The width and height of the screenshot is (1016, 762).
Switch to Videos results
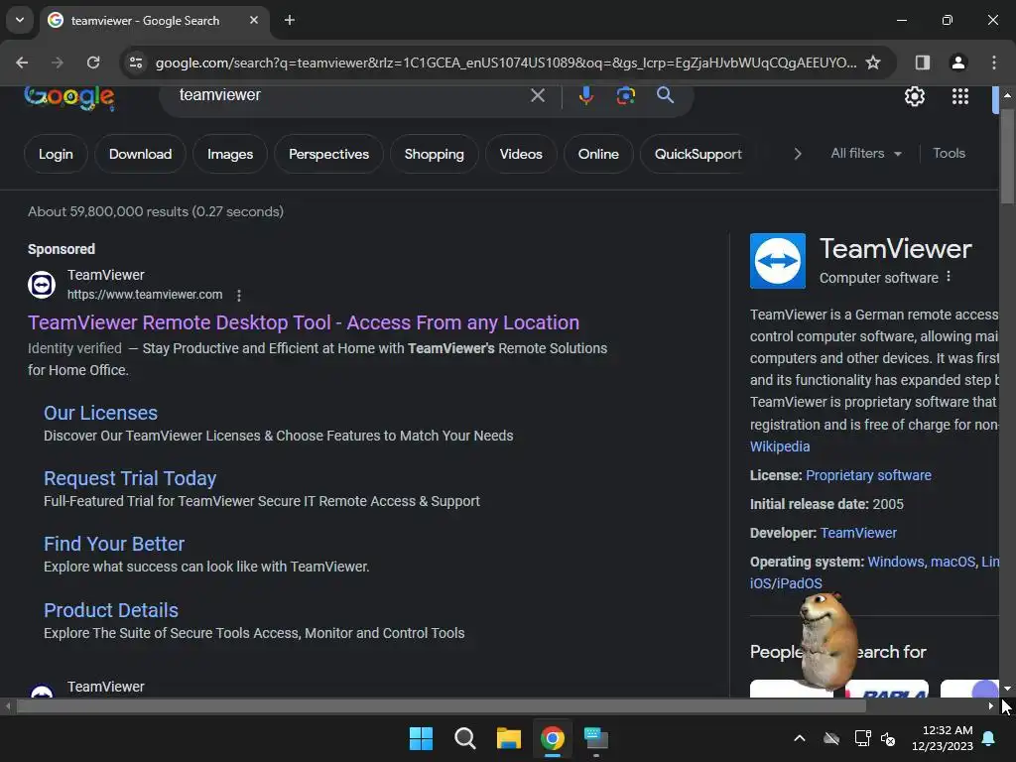[521, 154]
